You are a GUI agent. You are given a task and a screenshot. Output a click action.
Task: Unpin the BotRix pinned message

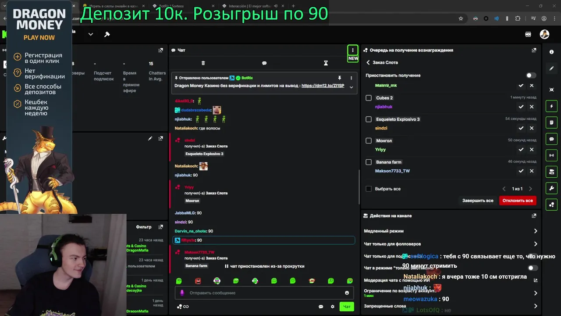[x=339, y=78]
